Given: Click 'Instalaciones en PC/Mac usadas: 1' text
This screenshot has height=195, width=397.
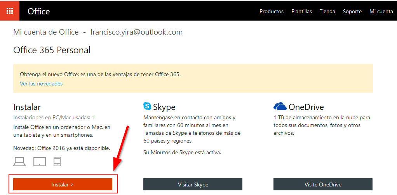Looking at the screenshot, I should tap(54, 118).
